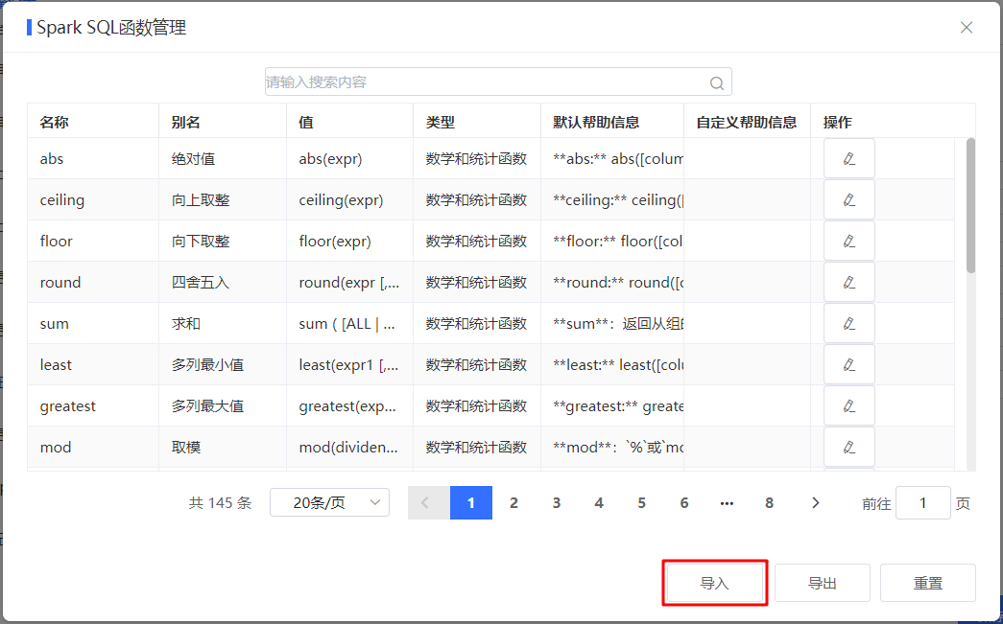Image resolution: width=1003 pixels, height=624 pixels.
Task: Click the go-to page number field
Action: 923,502
